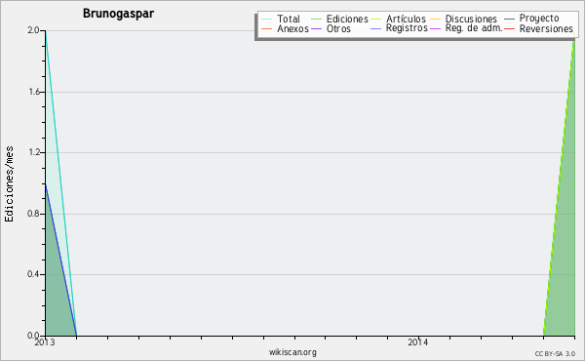Click the 2014 x-axis label
This screenshot has width=585, height=361.
(418, 342)
